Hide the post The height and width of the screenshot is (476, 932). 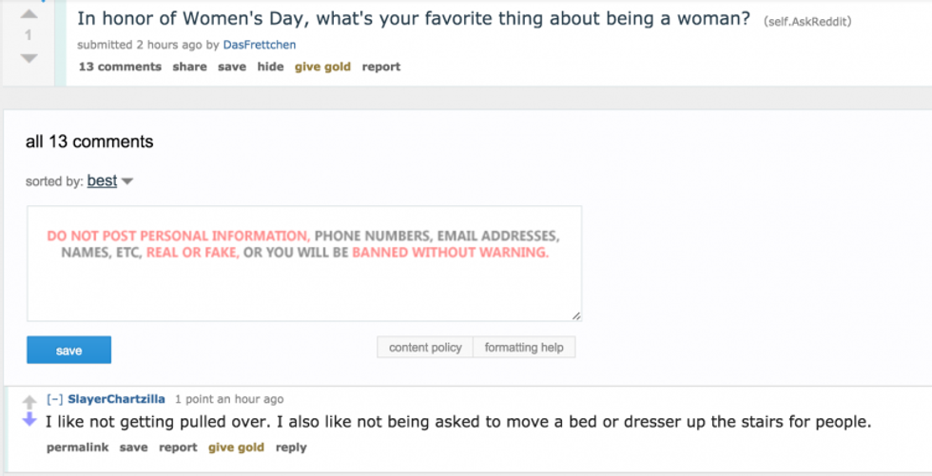coord(270,67)
